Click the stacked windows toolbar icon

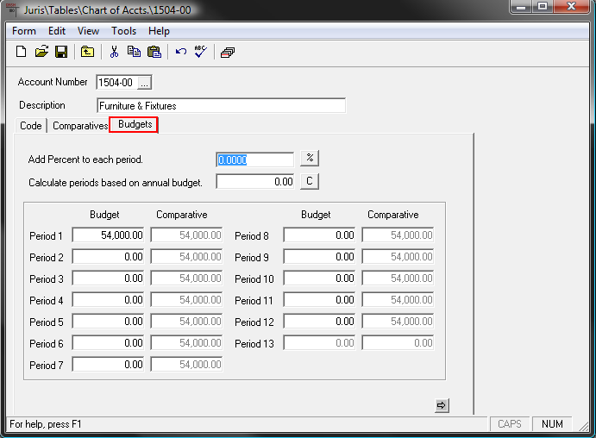pyautogui.click(x=227, y=52)
